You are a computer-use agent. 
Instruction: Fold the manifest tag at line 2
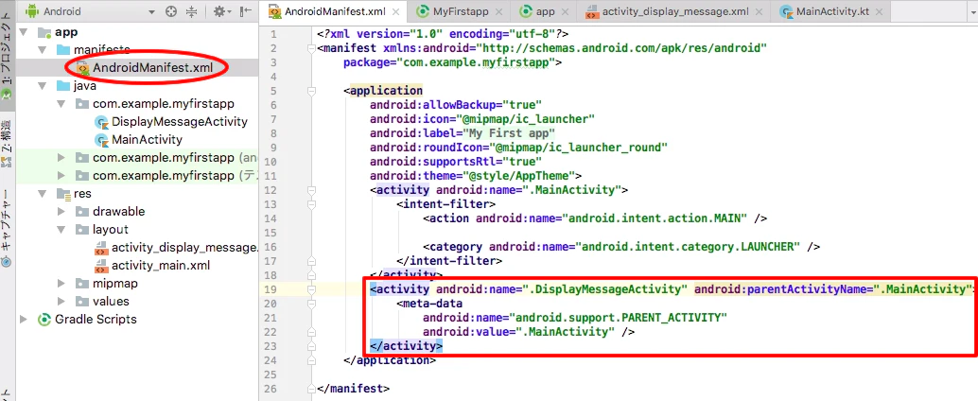(311, 48)
